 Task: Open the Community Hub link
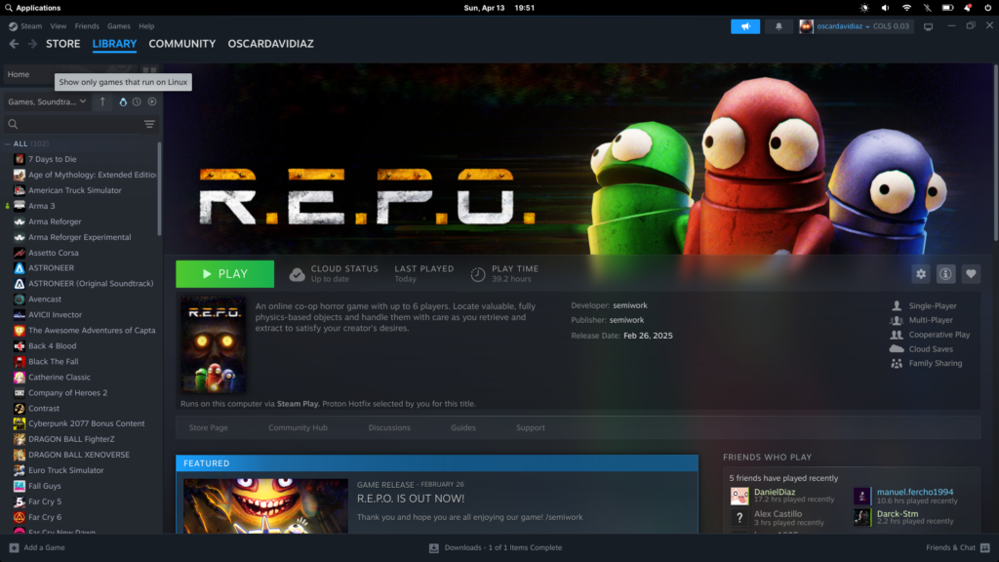[x=298, y=427]
